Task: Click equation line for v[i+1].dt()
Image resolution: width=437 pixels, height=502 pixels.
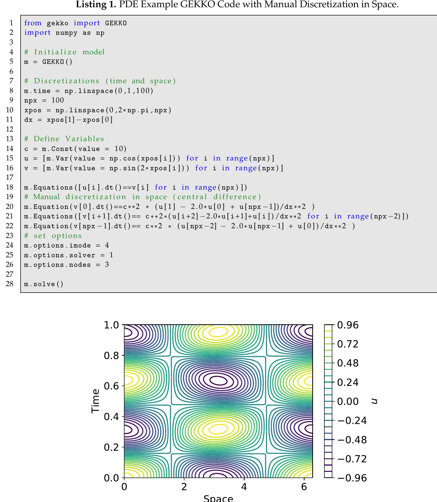Action: pos(216,216)
